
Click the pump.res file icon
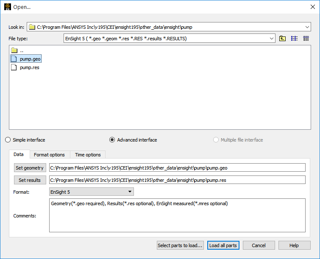[14, 67]
